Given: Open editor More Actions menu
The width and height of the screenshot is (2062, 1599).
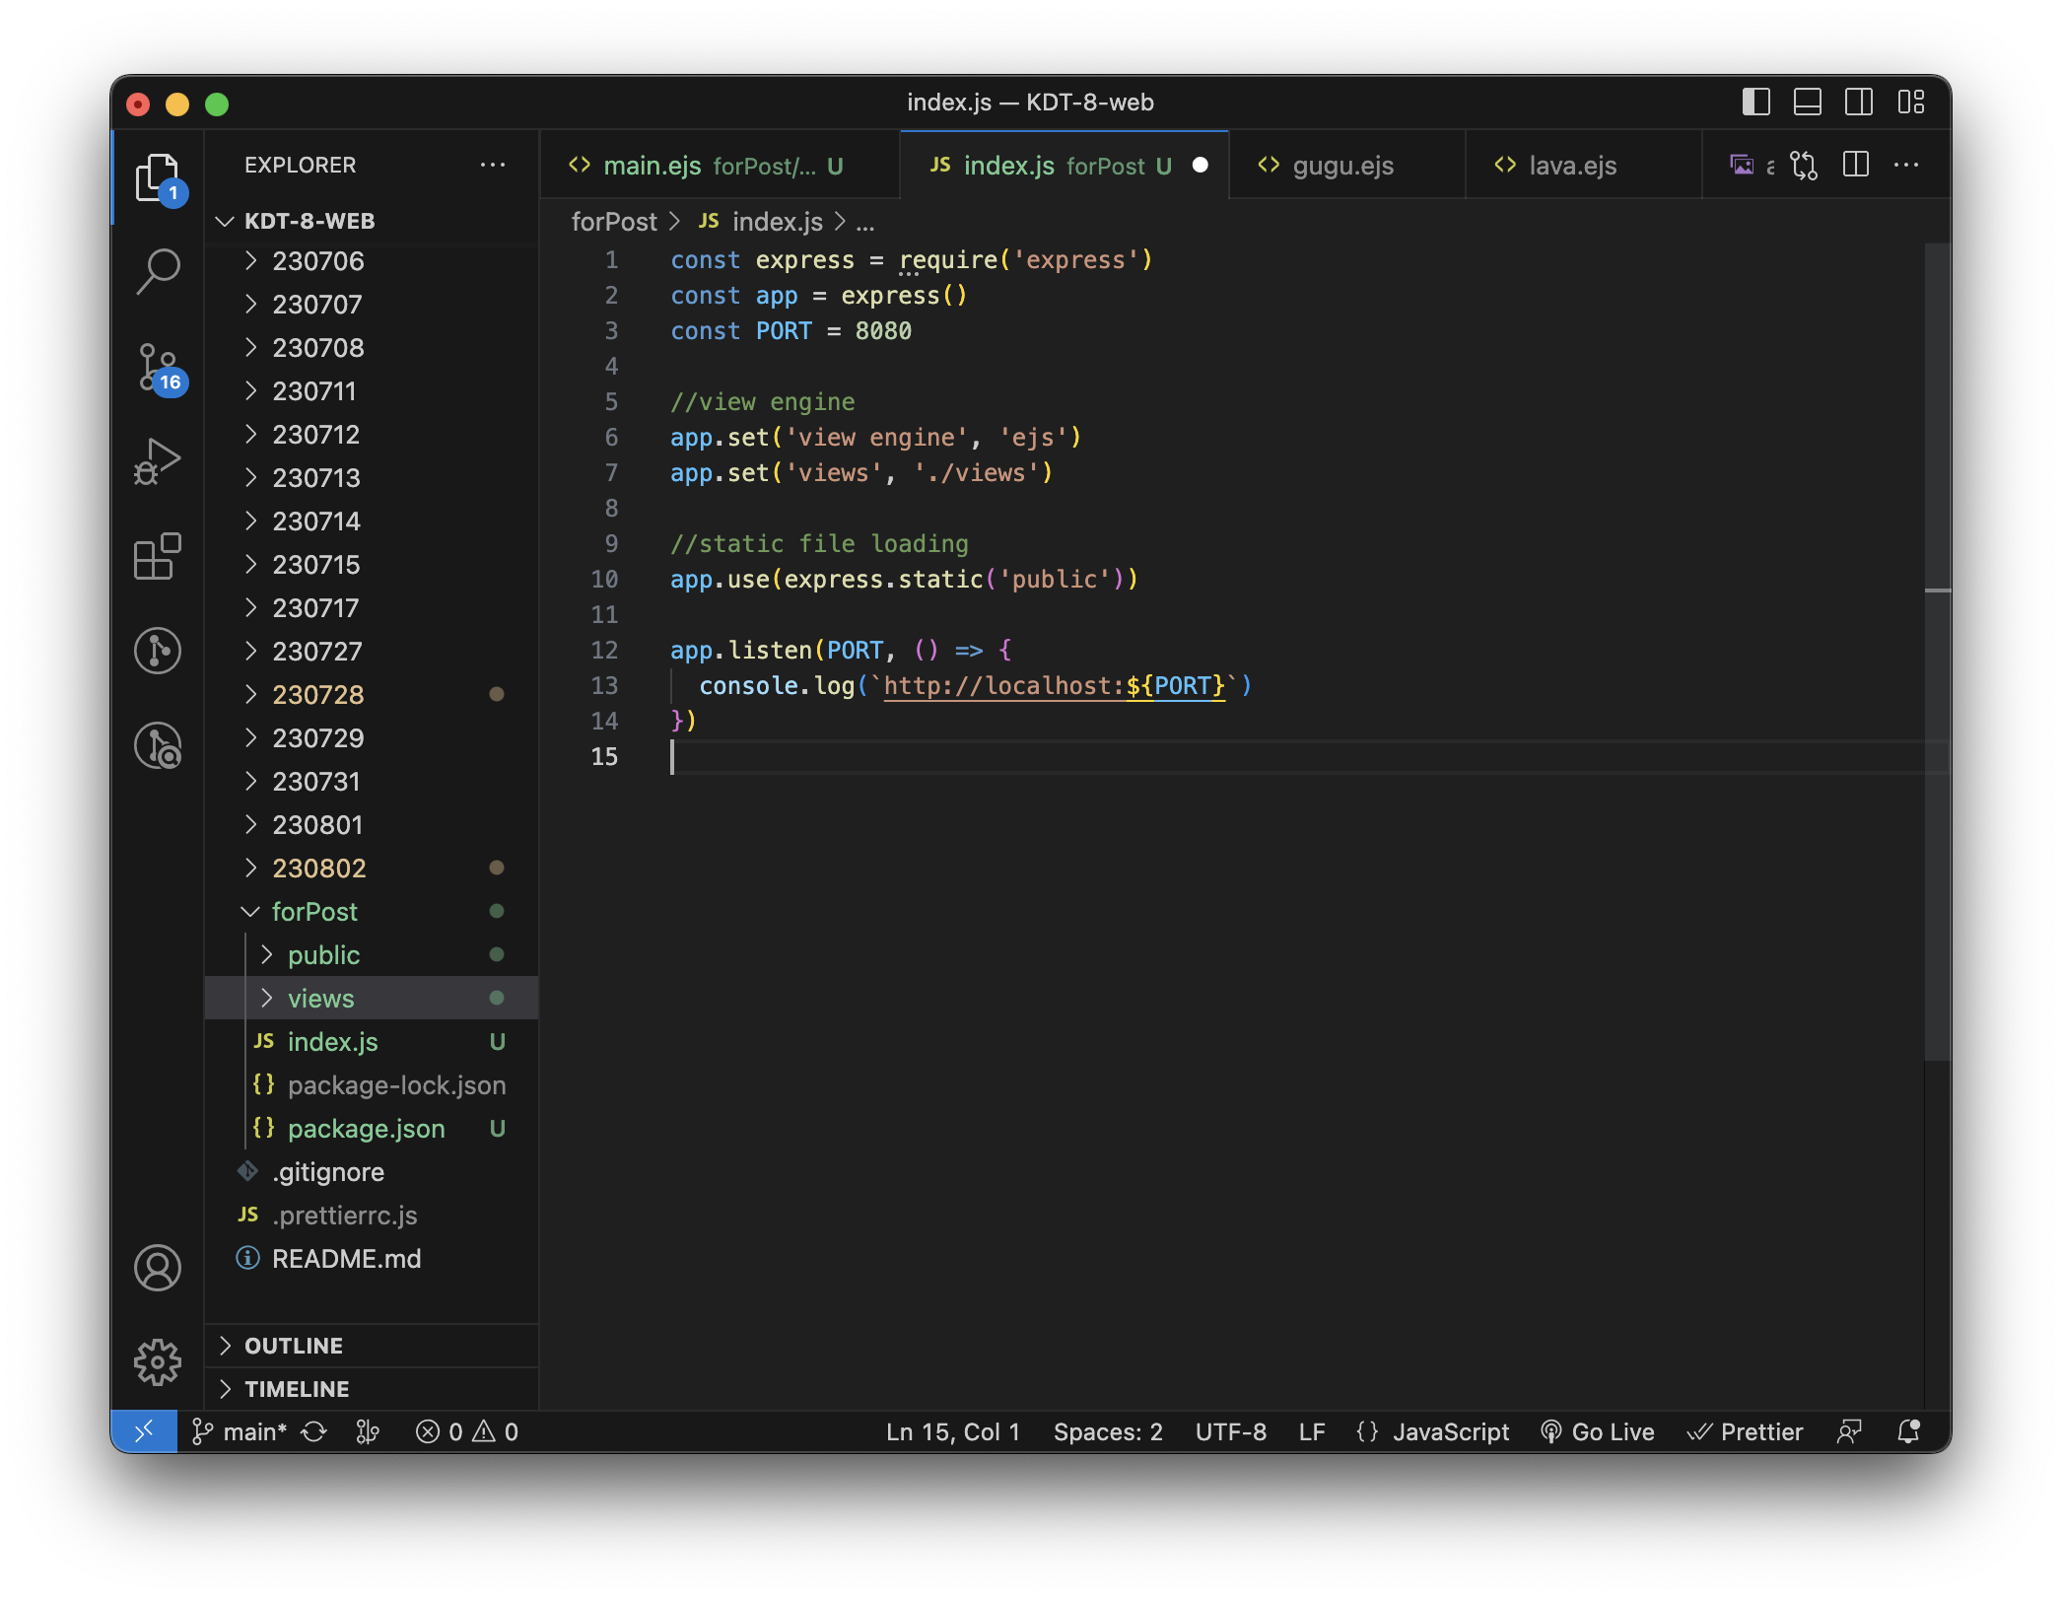Looking at the screenshot, I should (1907, 166).
